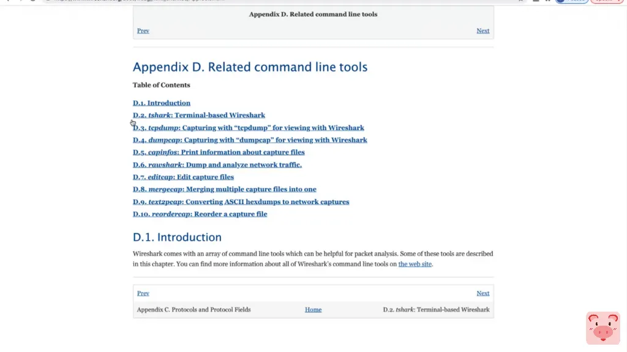Screen dimensions: 627x352
Task: Go to D.3. tcpdump capturing section
Action: [249, 128]
